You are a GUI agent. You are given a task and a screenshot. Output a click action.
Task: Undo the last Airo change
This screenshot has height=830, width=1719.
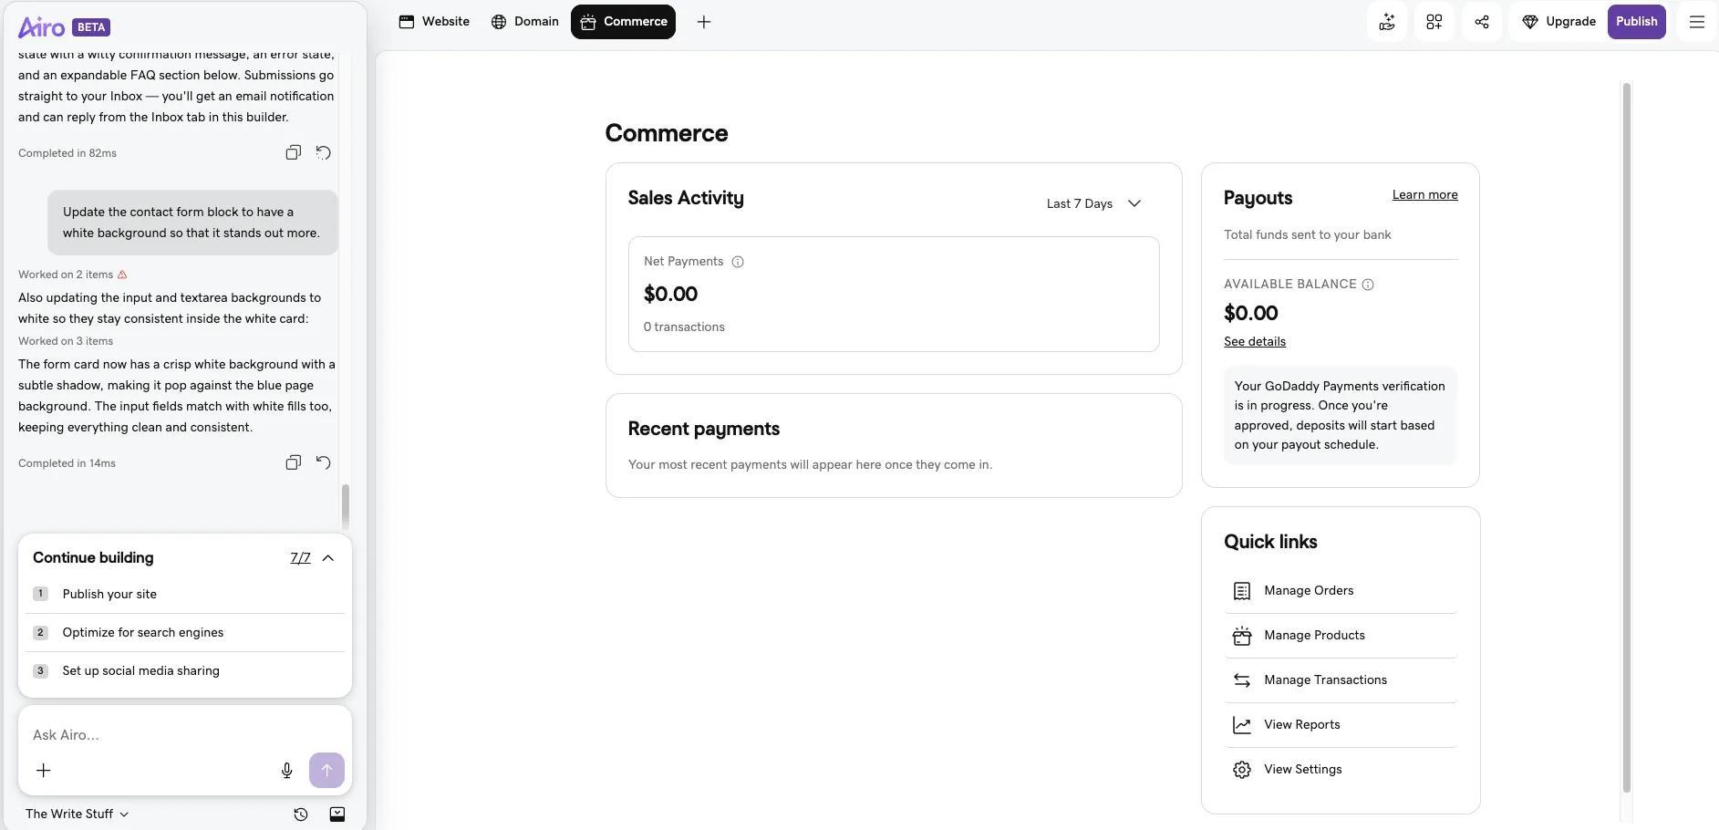(323, 462)
